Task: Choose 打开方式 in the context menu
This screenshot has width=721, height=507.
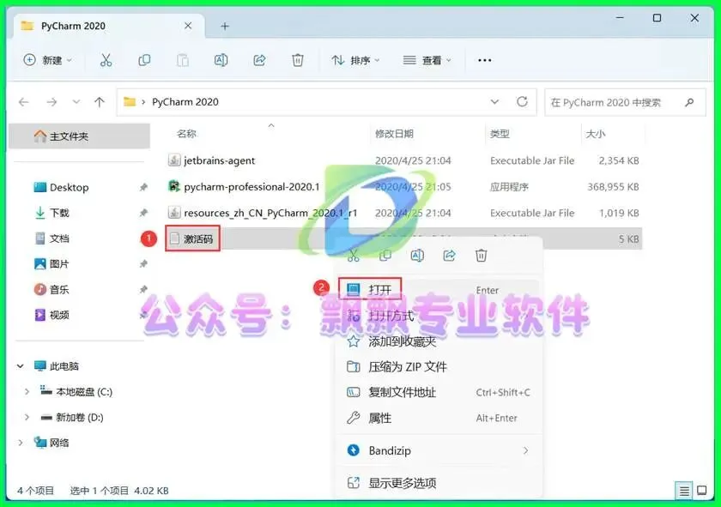Action: pyautogui.click(x=440, y=316)
